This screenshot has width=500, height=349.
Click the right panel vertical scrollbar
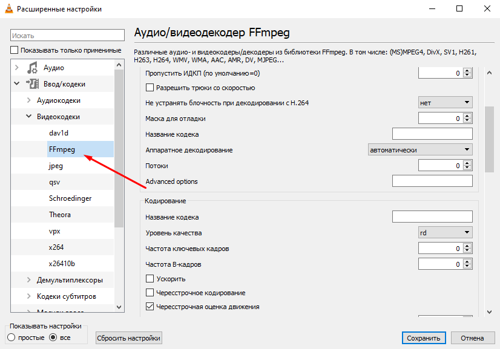click(x=488, y=139)
